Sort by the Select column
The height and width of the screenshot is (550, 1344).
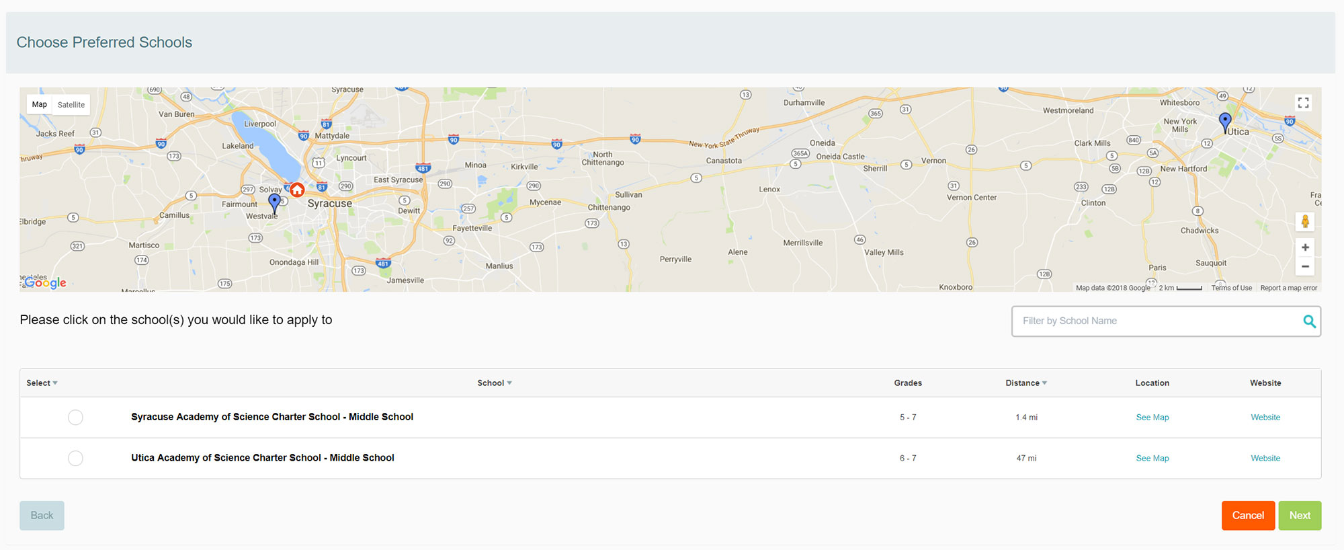point(42,383)
